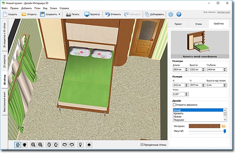Orbit camera left with first orbit icon
This screenshot has width=235, height=153.
click(x=65, y=145)
